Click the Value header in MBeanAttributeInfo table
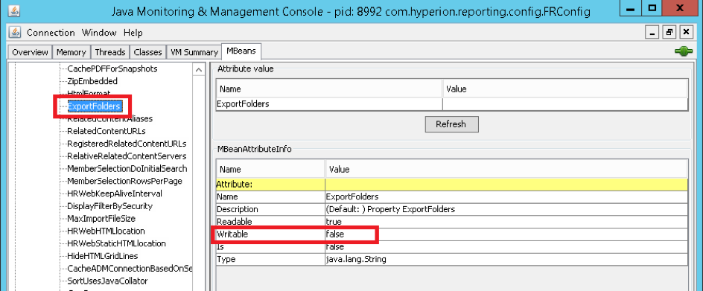Image resolution: width=703 pixels, height=291 pixels. (x=506, y=170)
